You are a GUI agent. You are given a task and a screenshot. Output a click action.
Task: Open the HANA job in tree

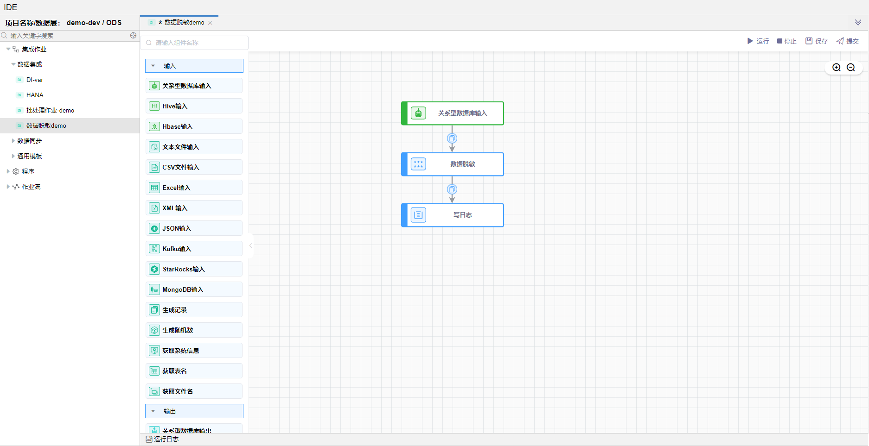35,95
